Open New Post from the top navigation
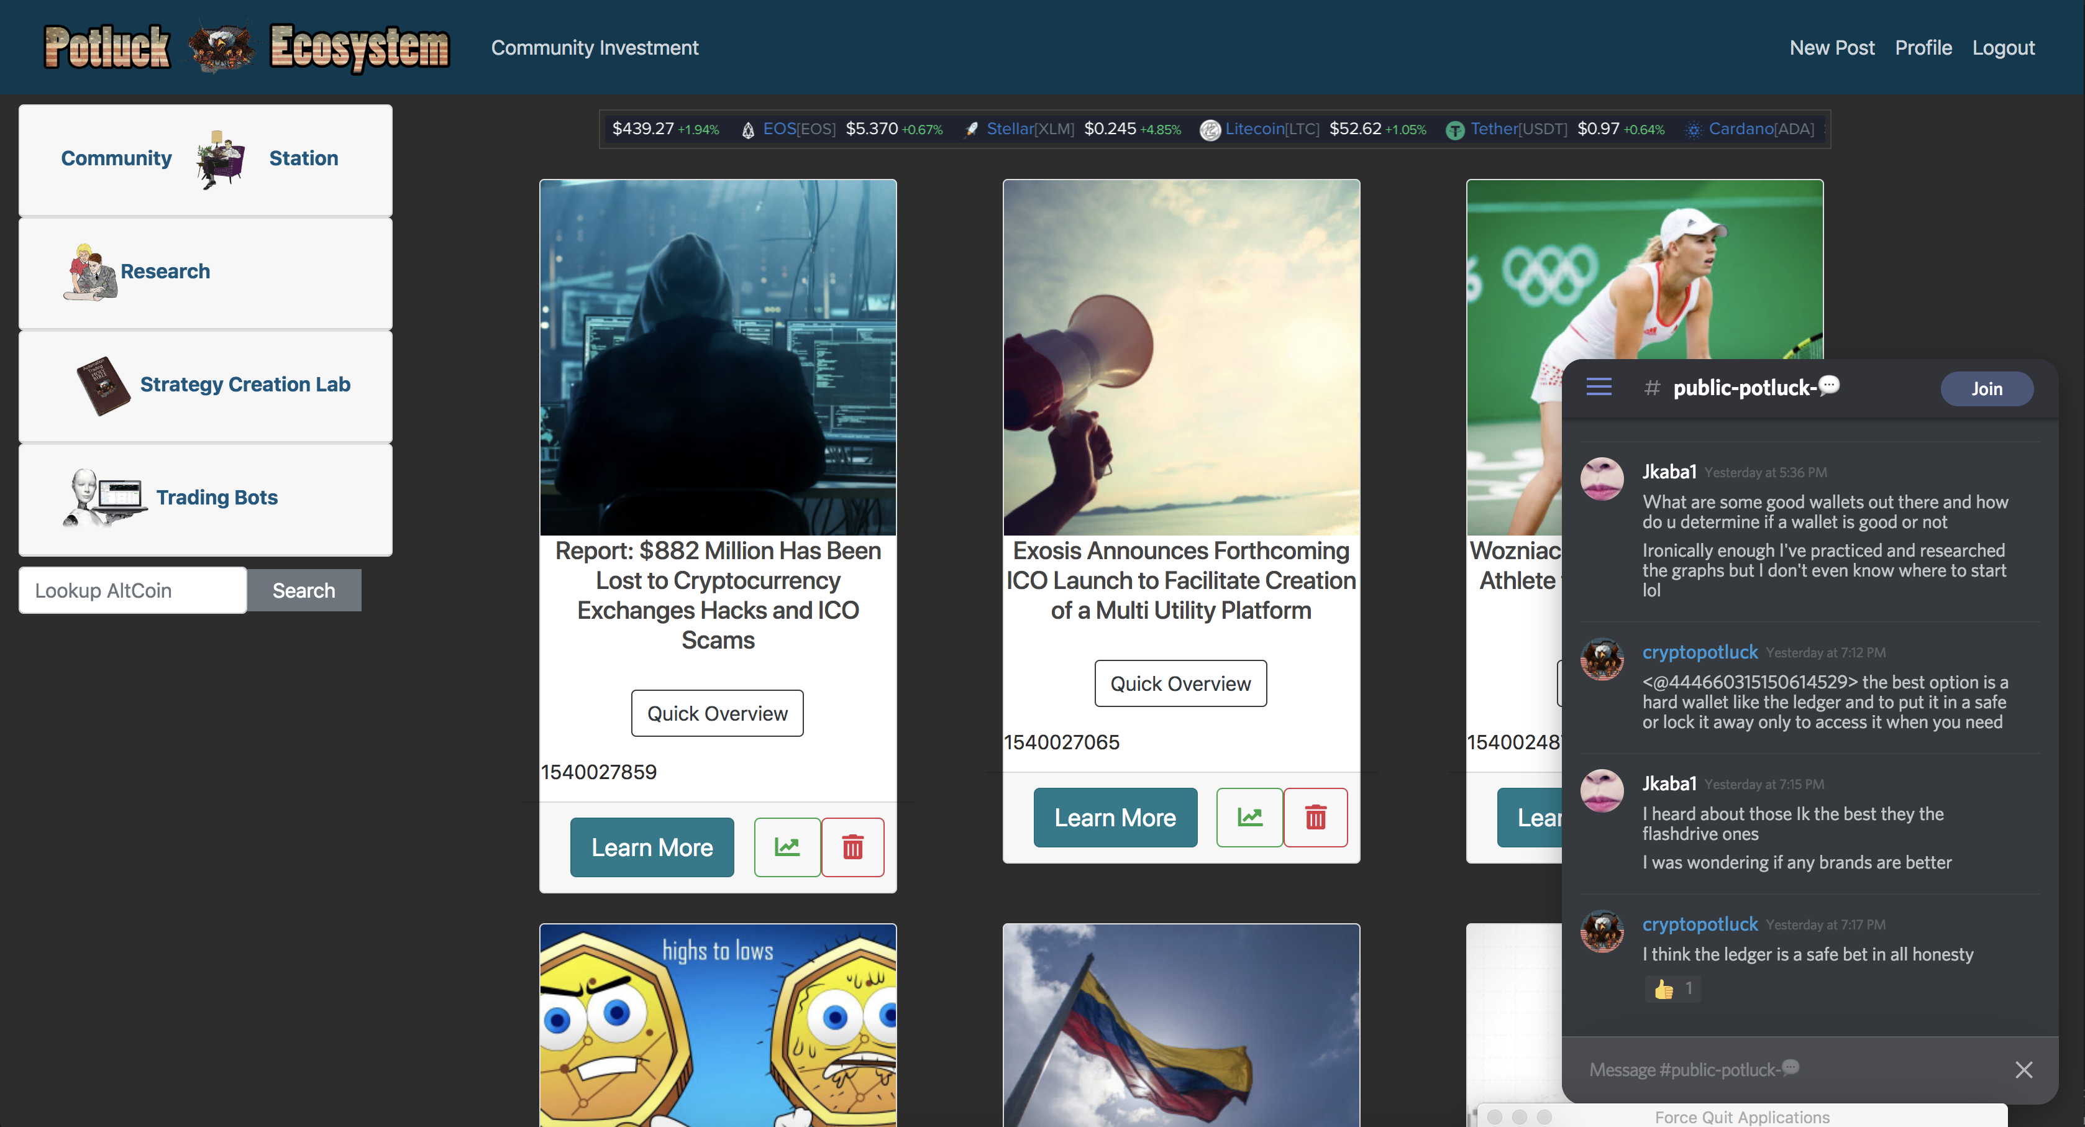This screenshot has height=1127, width=2085. coord(1831,48)
